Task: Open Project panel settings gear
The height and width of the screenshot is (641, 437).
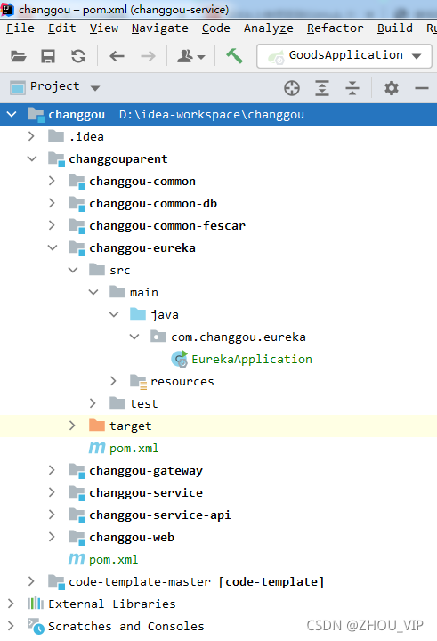Action: pos(392,88)
